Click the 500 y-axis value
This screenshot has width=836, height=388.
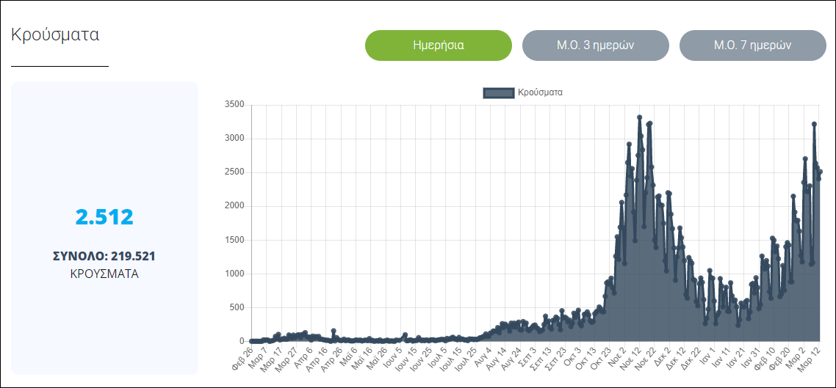coord(235,307)
